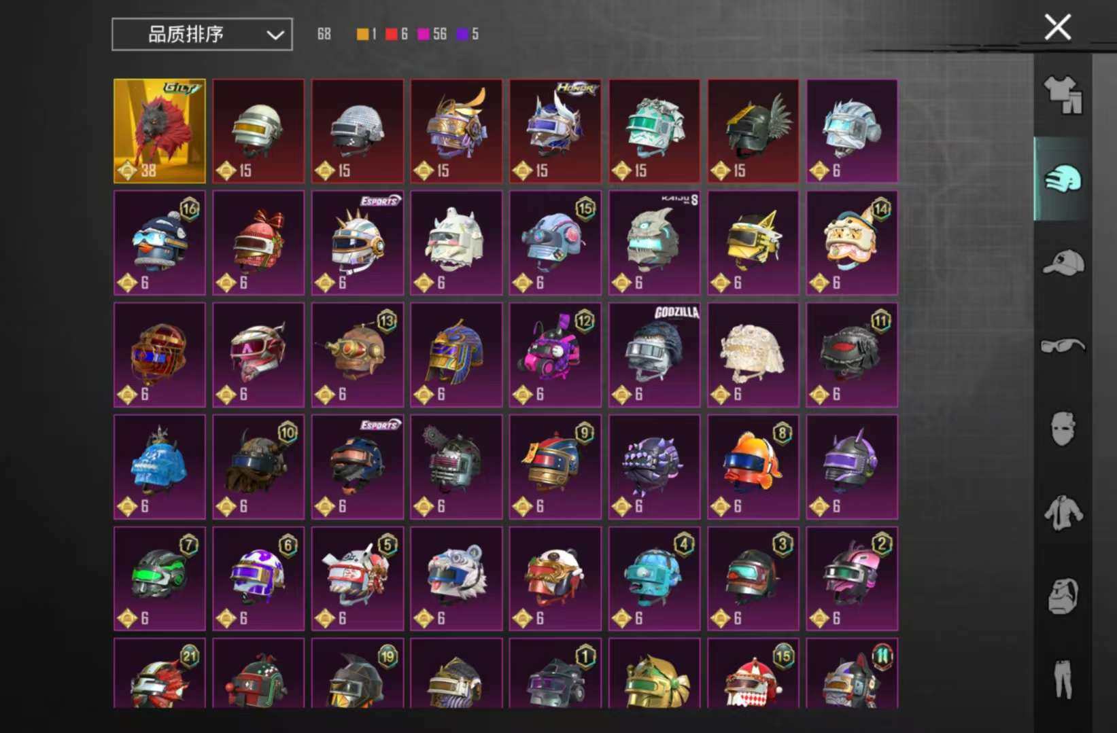This screenshot has height=733, width=1117.
Task: Close the inventory panel with X
Action: point(1057,28)
